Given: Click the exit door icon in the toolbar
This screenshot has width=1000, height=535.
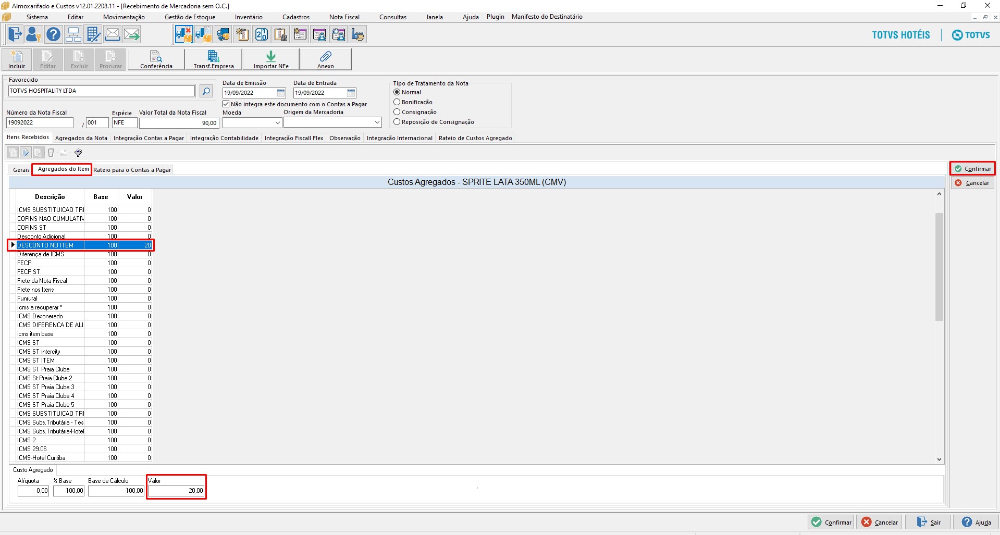Looking at the screenshot, I should (14, 34).
